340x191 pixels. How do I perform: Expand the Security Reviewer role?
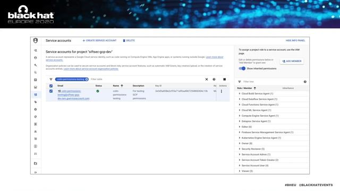(x=240, y=149)
